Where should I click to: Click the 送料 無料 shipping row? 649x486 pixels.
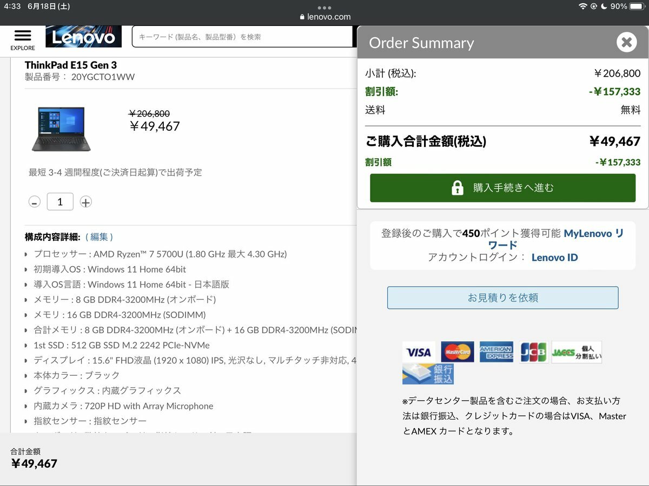coord(502,110)
